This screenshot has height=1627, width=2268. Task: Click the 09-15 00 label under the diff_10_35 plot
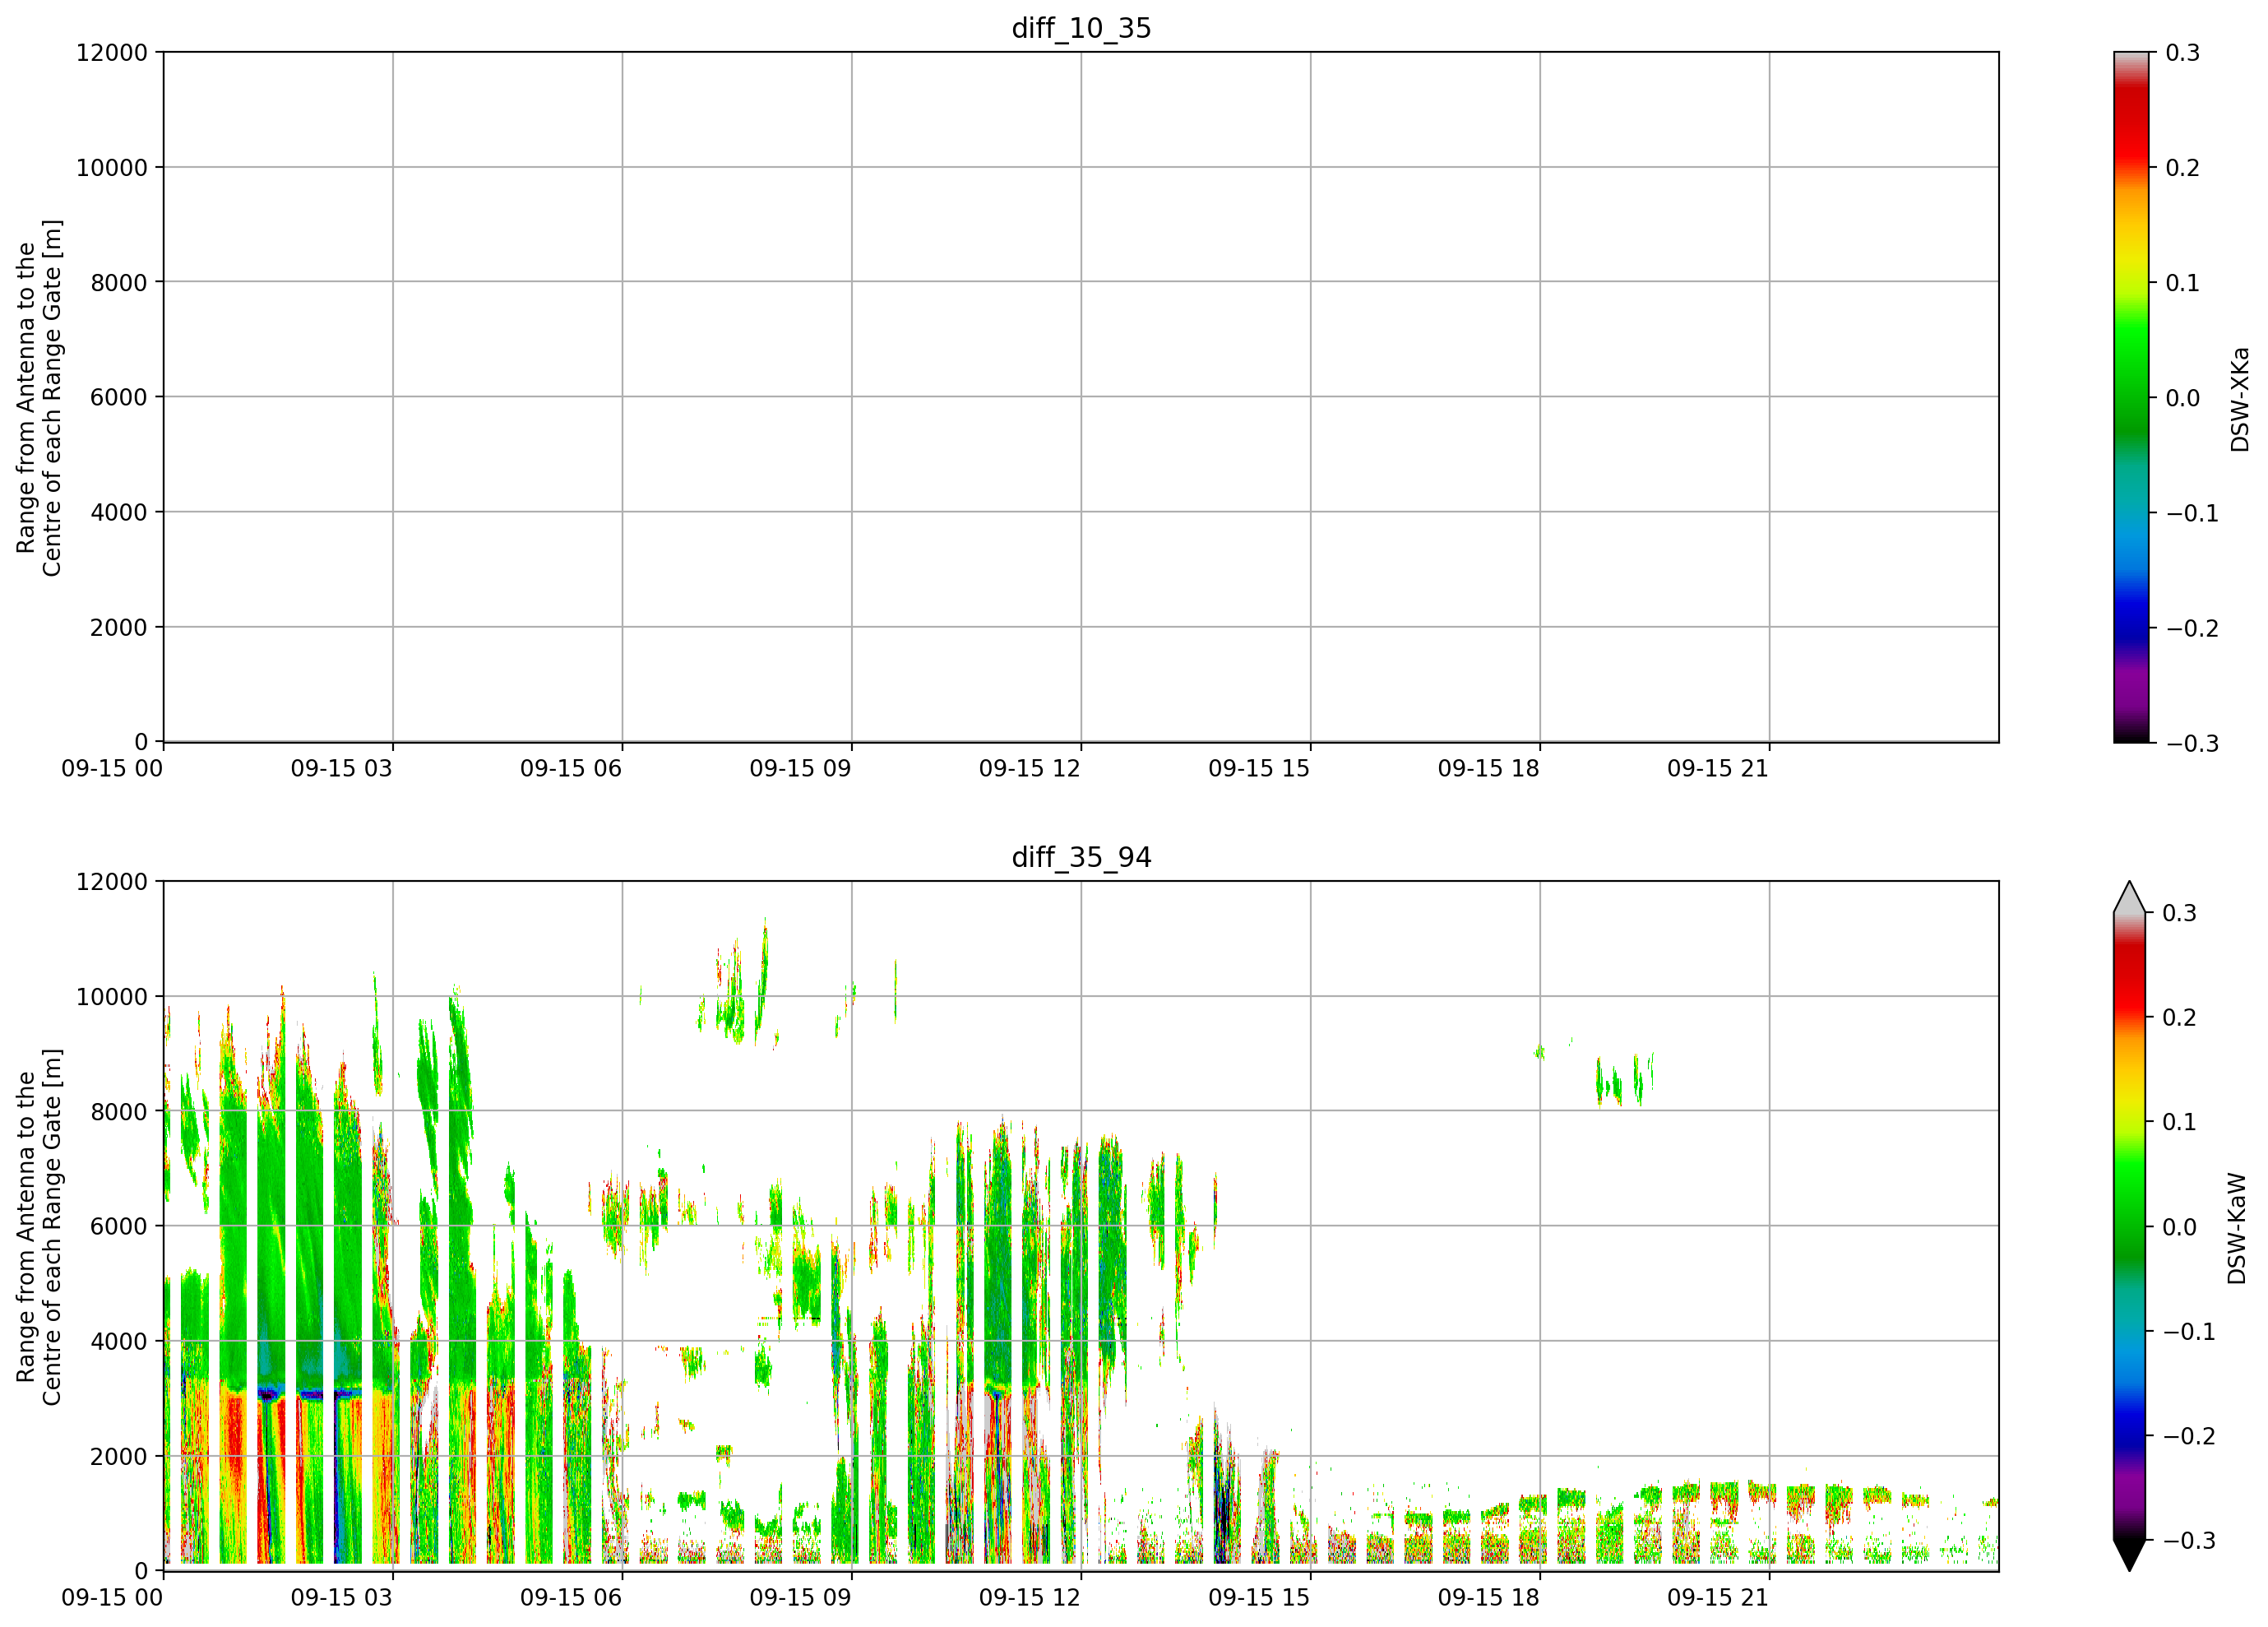[x=112, y=768]
